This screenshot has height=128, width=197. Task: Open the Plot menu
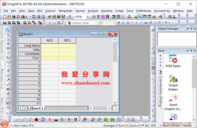(x=40, y=11)
